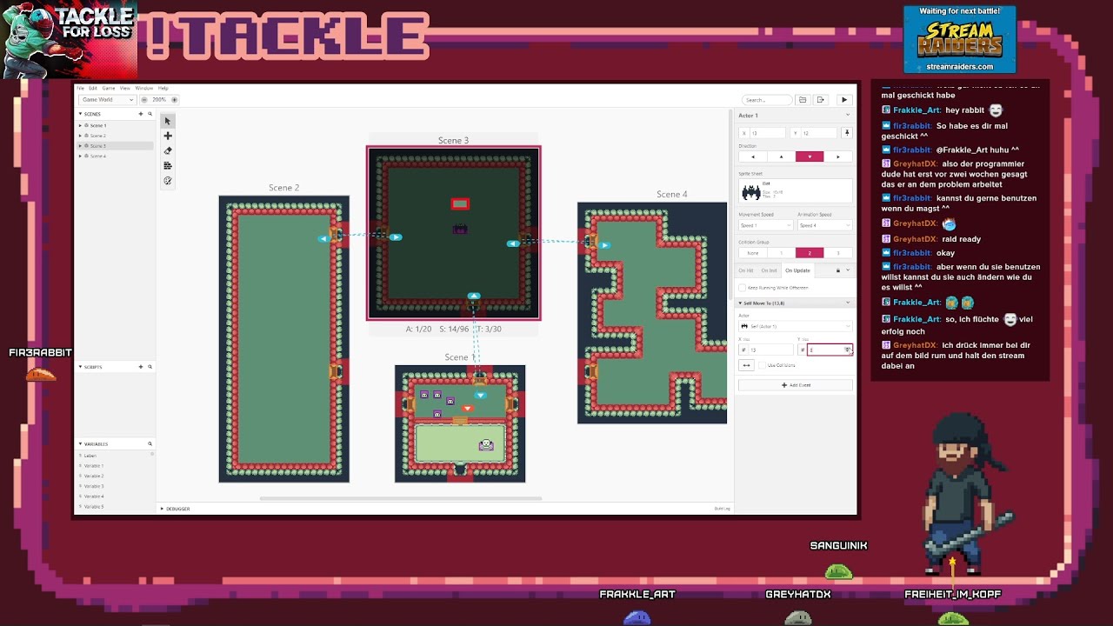Expand Scene 1 in scenes tree
Screen dimensions: 1113x626
(x=81, y=125)
